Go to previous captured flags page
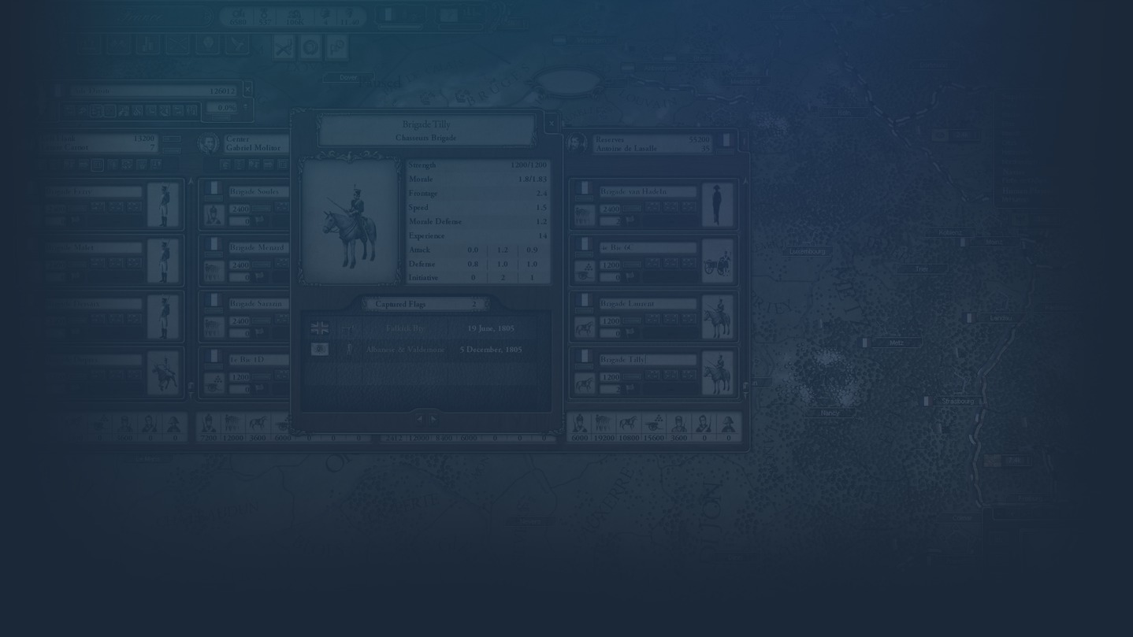This screenshot has width=1133, height=637. tap(419, 419)
